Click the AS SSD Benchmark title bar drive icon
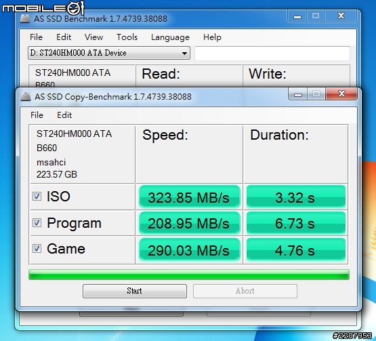The image size is (376, 341). tap(25, 18)
